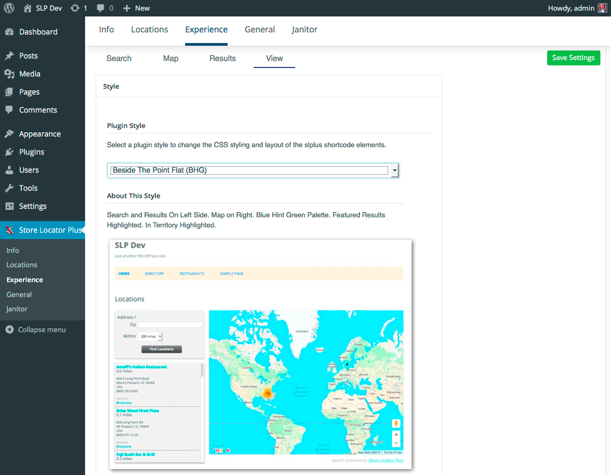Open the Store Locator Plus menu
This screenshot has height=475, width=611.
click(x=51, y=230)
